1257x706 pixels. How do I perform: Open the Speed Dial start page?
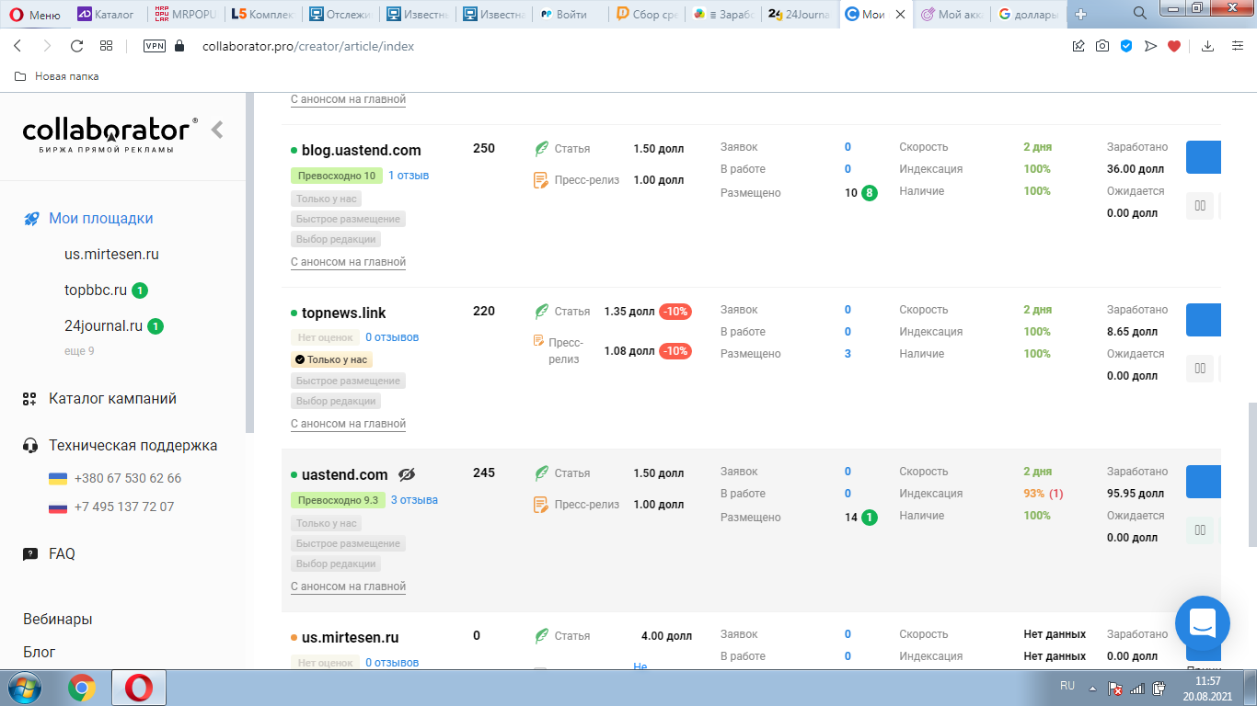point(107,46)
